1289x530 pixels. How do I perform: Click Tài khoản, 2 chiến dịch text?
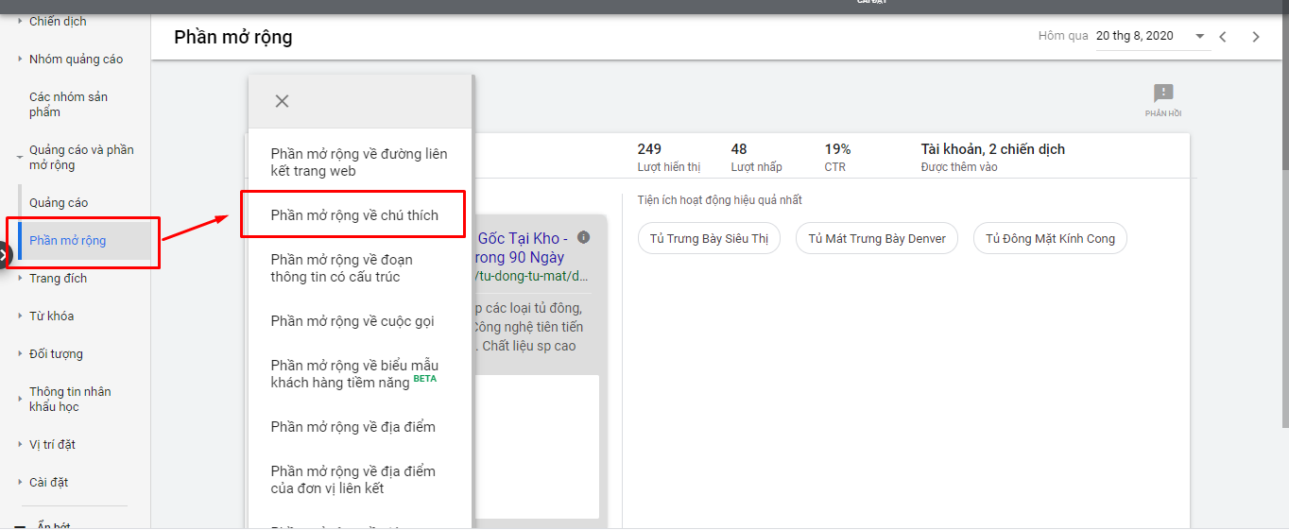coord(993,149)
